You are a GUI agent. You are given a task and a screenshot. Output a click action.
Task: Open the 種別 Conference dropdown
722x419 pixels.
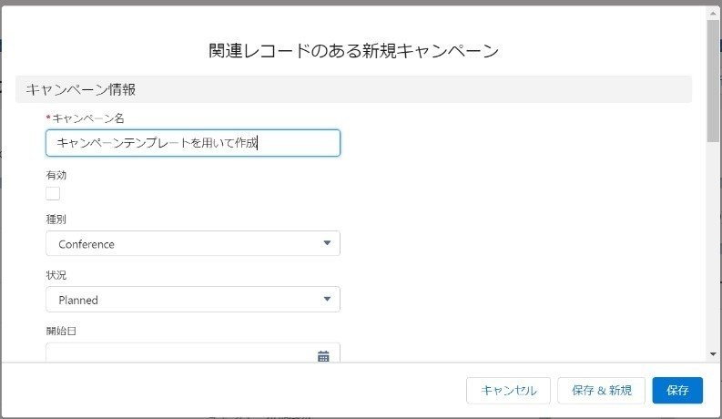[x=193, y=243]
